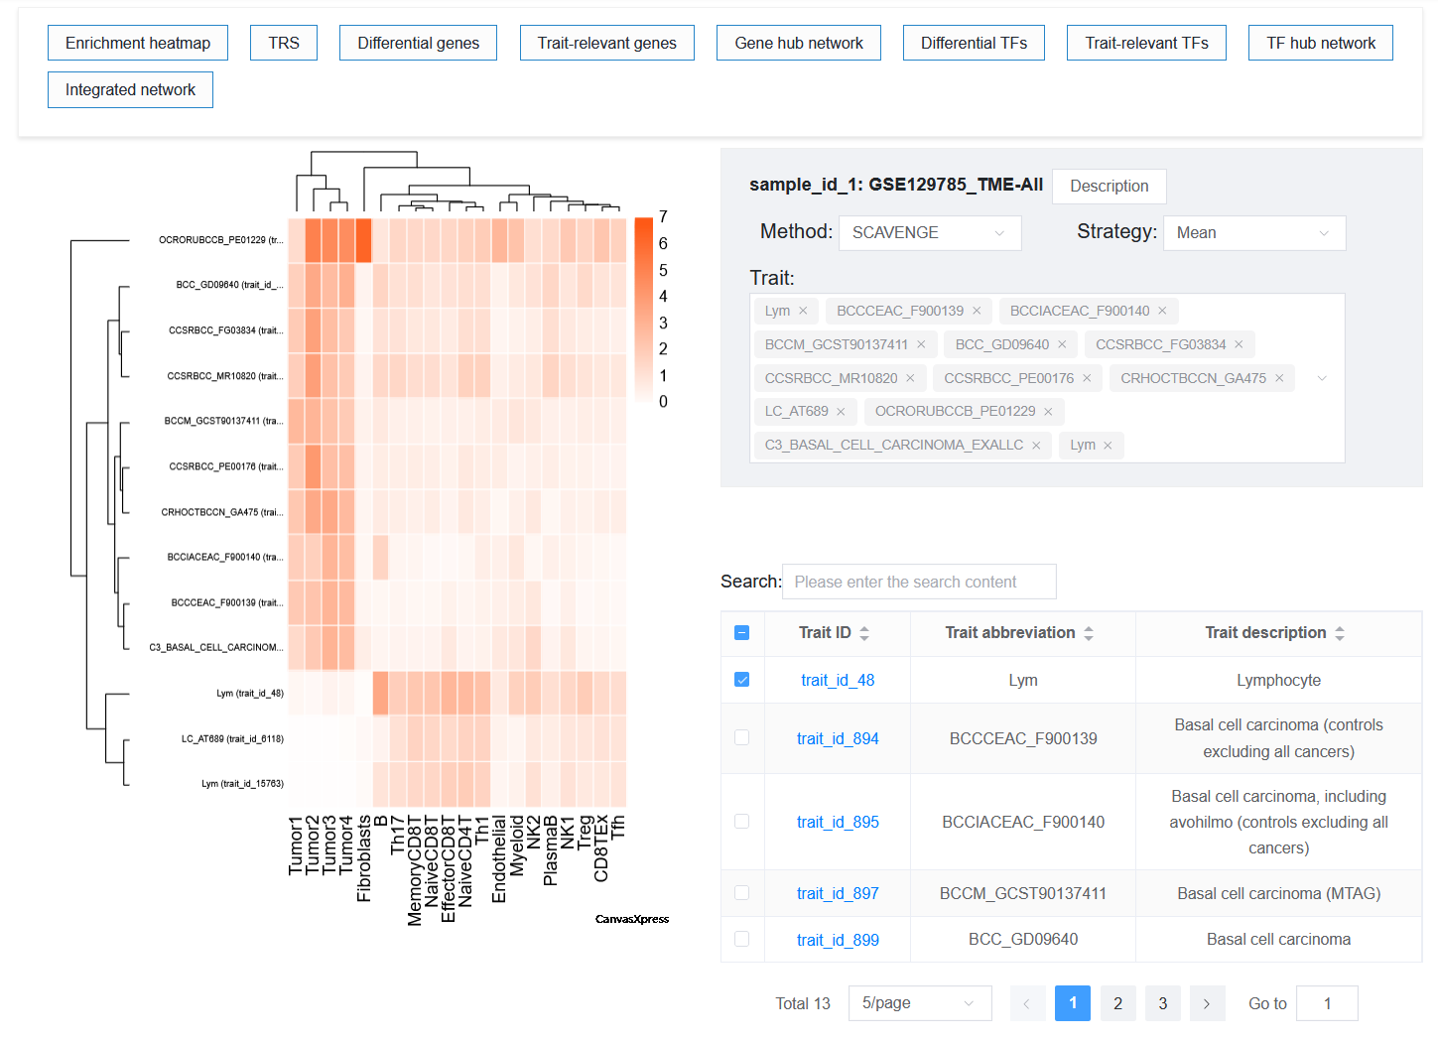Open the trait_id_897 link
The image size is (1438, 1042).
838,894
